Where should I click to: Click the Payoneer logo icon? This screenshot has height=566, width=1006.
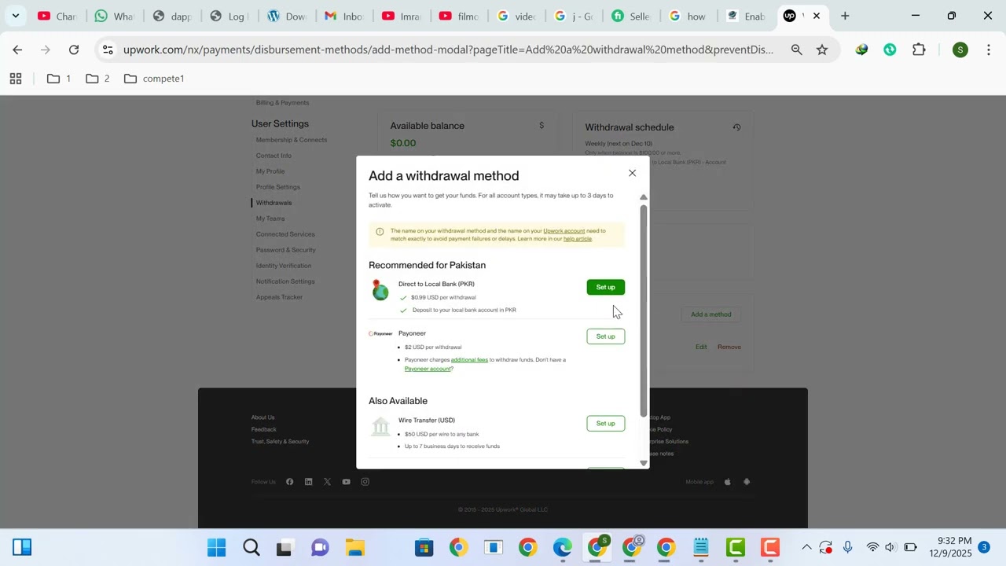tap(380, 333)
